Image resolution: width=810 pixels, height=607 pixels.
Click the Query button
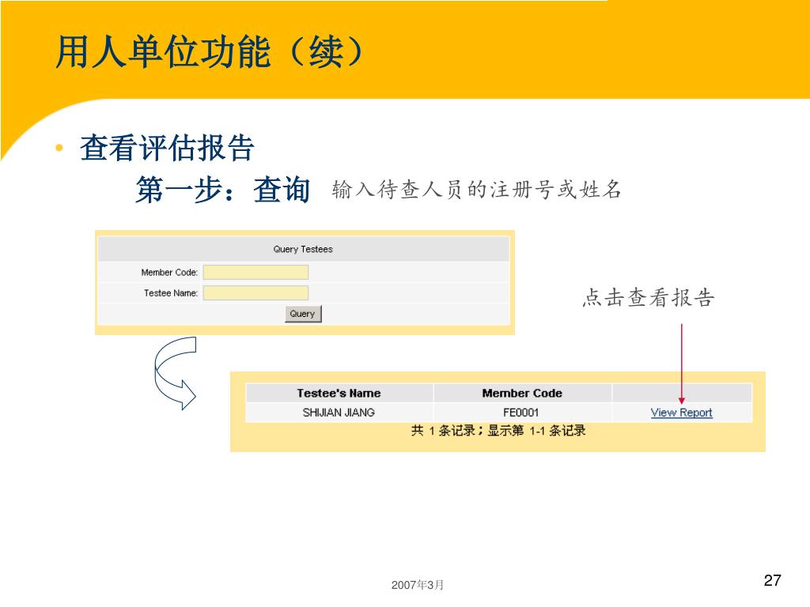pyautogui.click(x=303, y=314)
